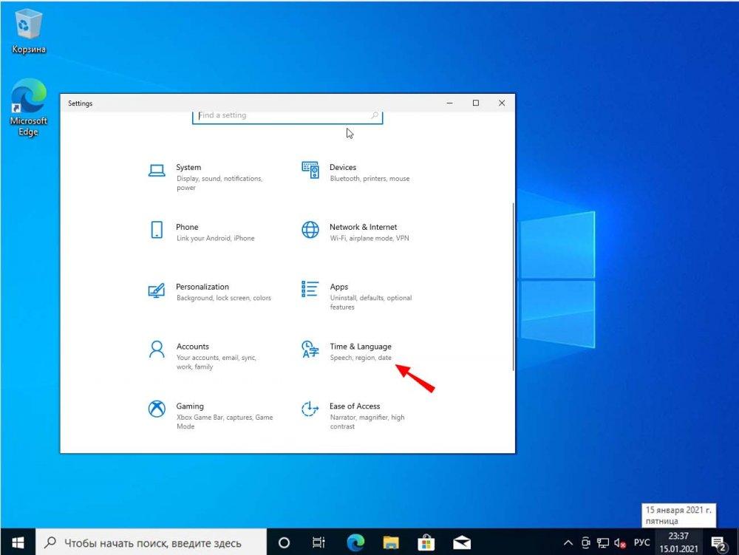Click 'Narrator, magnifier, high contrast' text
The width and height of the screenshot is (739, 555).
click(x=367, y=422)
